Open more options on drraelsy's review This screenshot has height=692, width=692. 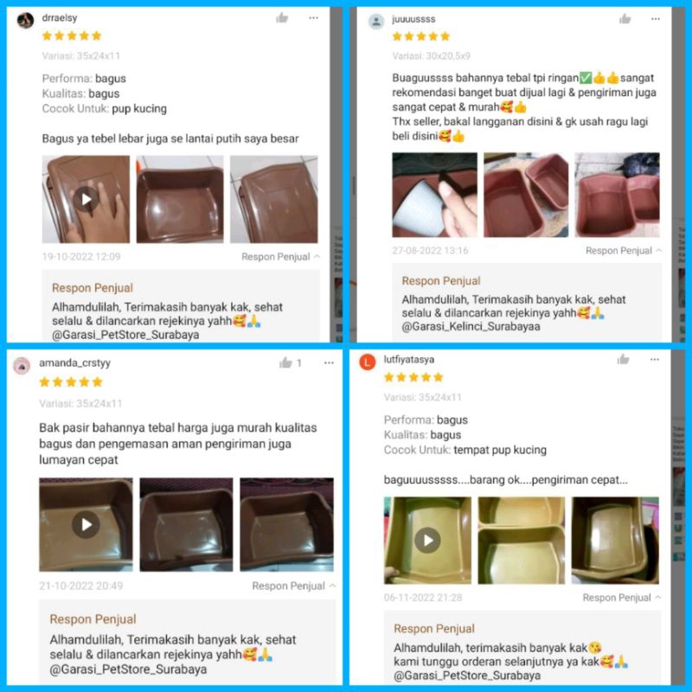point(313,18)
